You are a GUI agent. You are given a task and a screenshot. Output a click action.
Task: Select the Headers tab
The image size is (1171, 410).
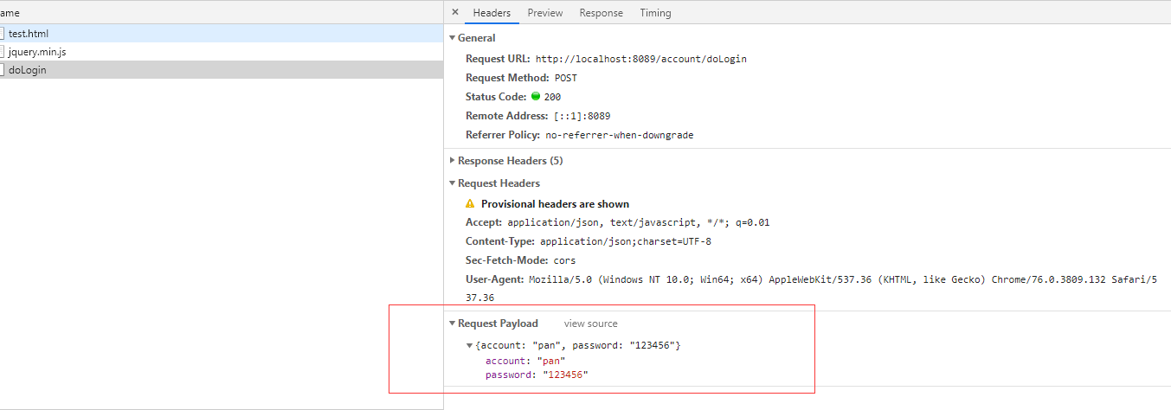point(492,13)
